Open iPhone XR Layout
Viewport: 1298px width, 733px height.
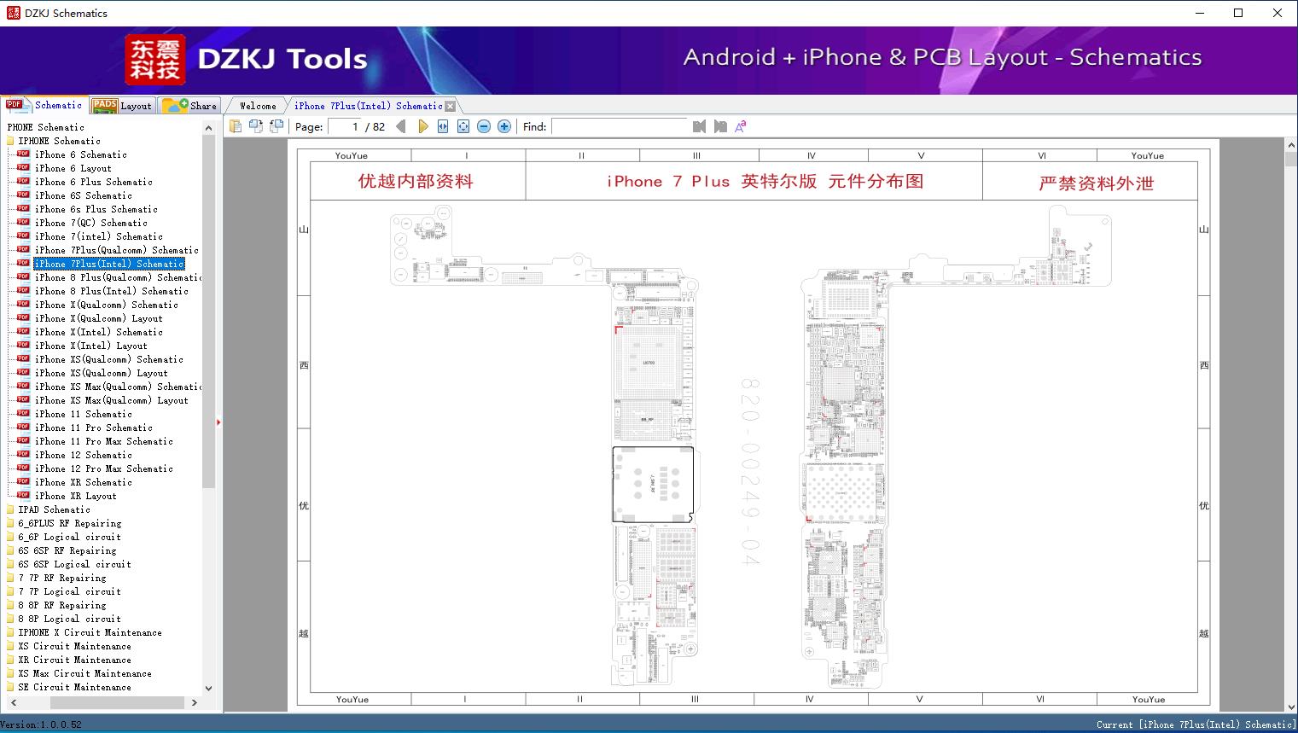(x=75, y=496)
